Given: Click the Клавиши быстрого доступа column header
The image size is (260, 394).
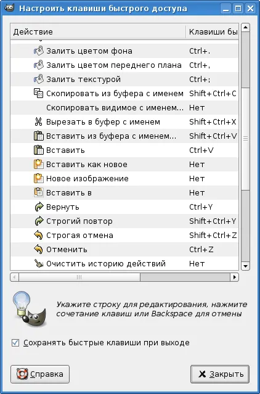Looking at the screenshot, I should coord(213,32).
